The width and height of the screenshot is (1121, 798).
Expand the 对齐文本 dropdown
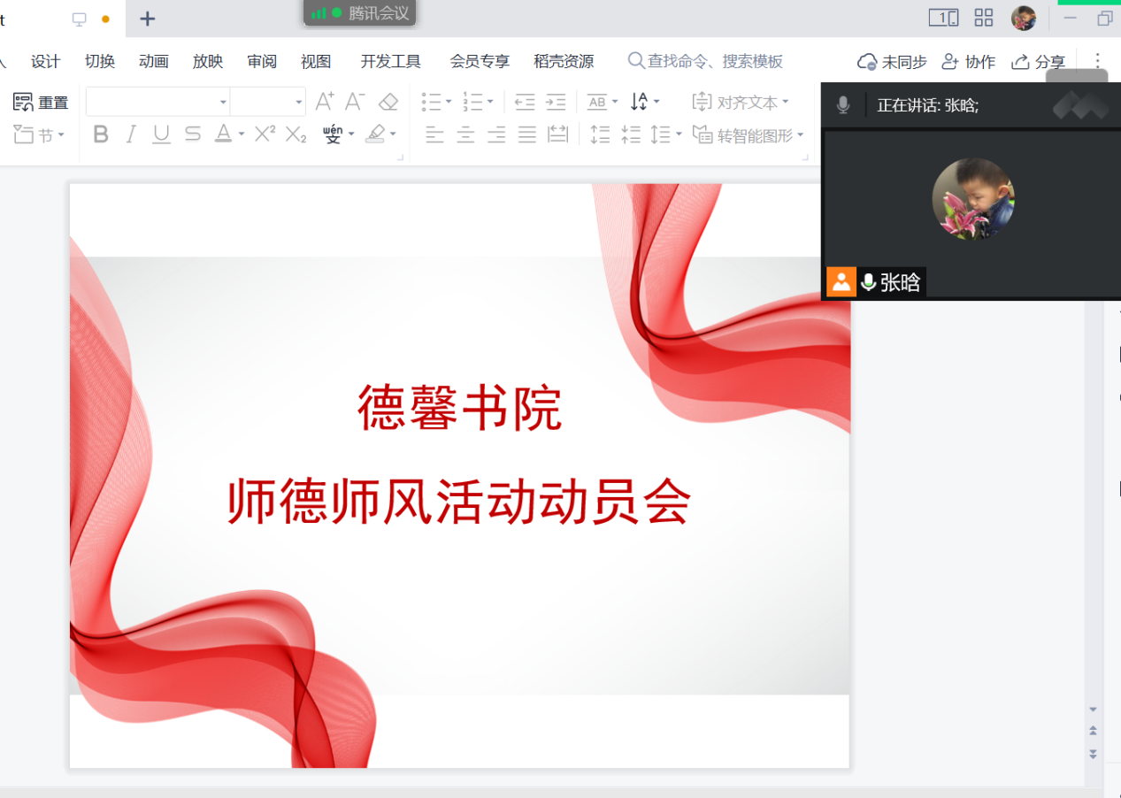coord(785,103)
